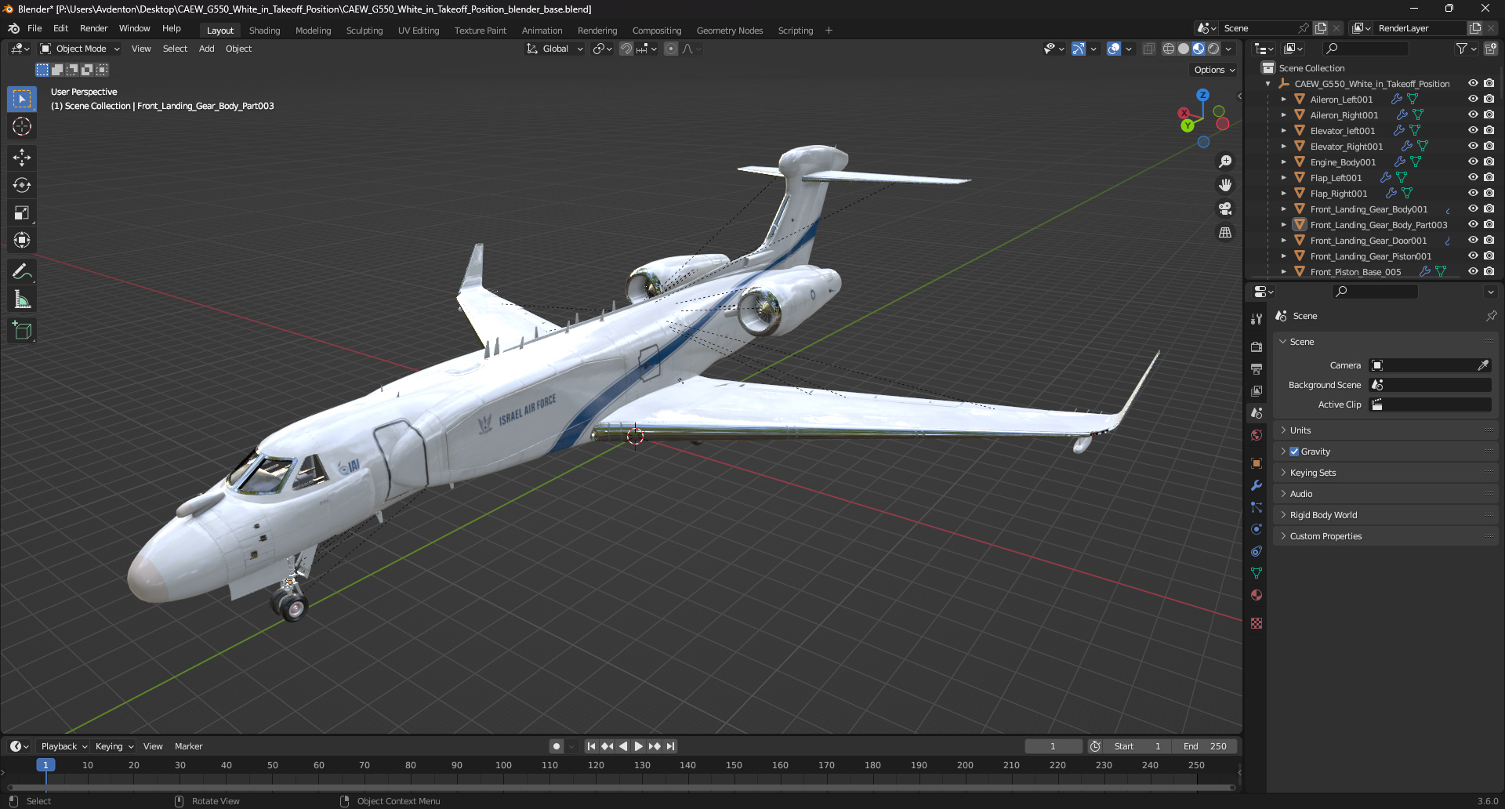Choose the Move tool
The height and width of the screenshot is (809, 1505).
pos(22,158)
